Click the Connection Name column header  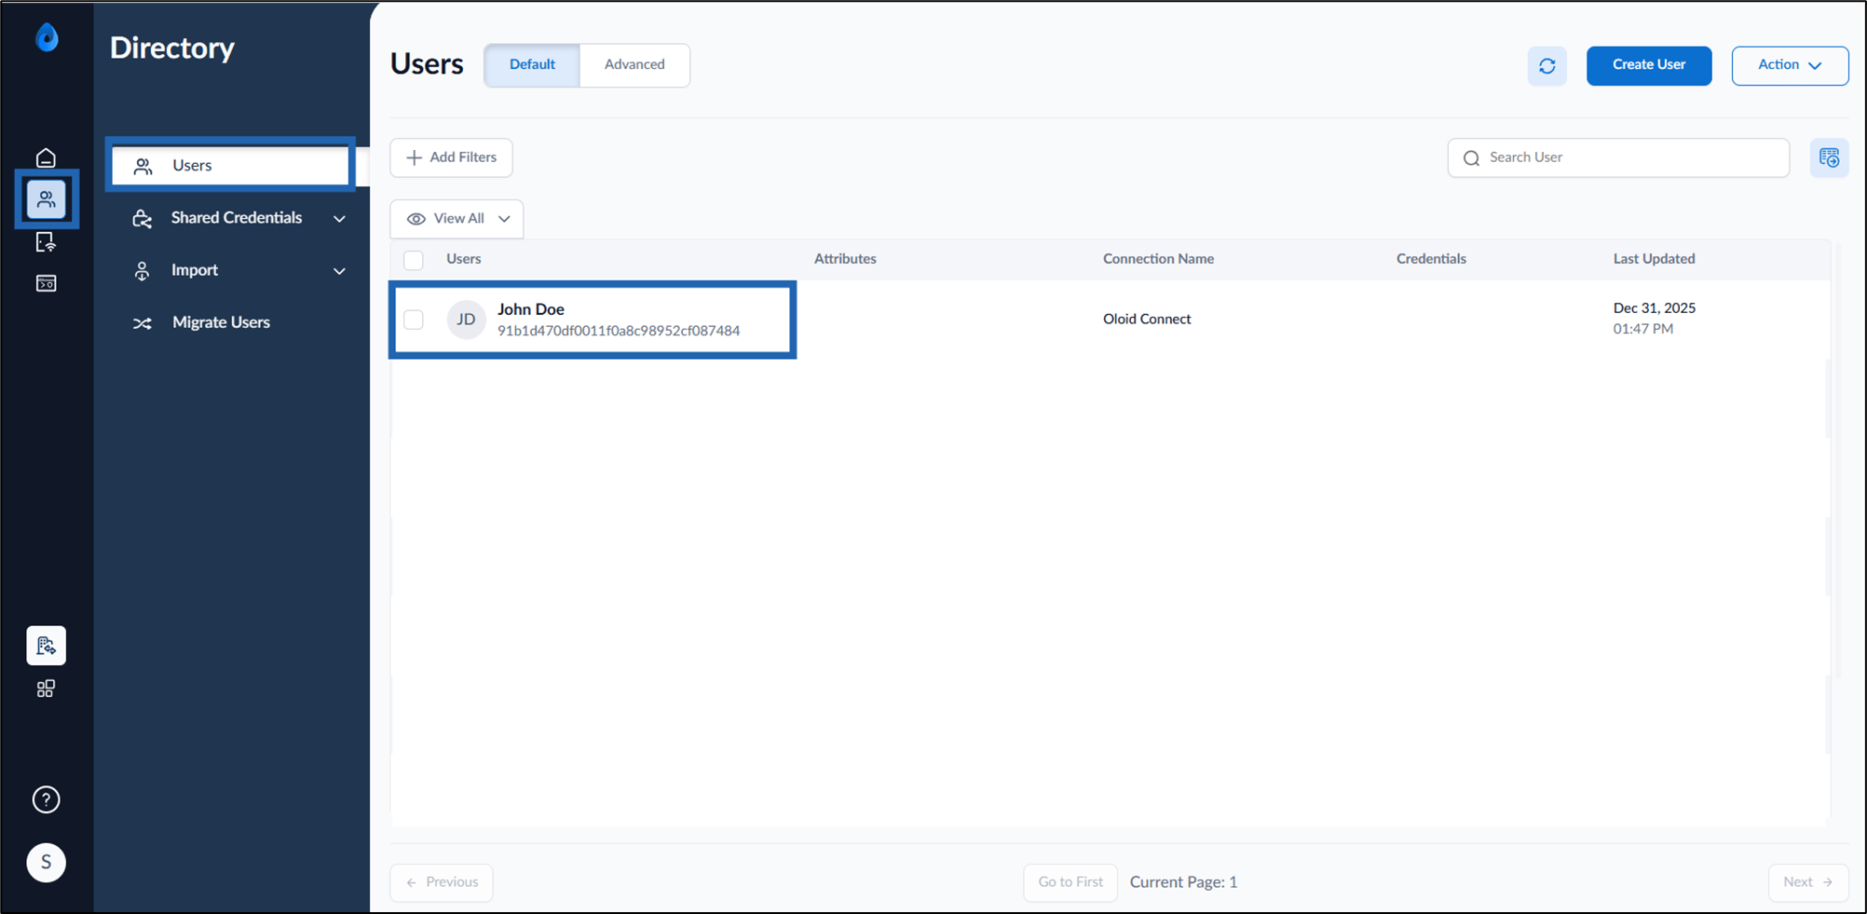pyautogui.click(x=1158, y=259)
